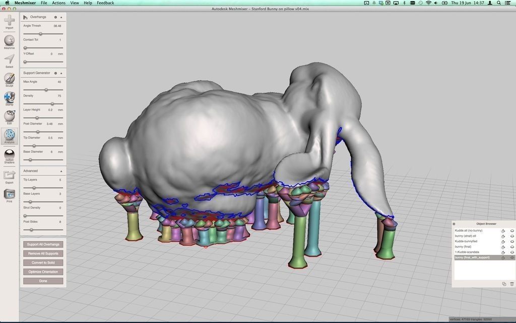Click pivot icon for Kudde.stl (no-bunny)
The width and height of the screenshot is (516, 323).
503,231
